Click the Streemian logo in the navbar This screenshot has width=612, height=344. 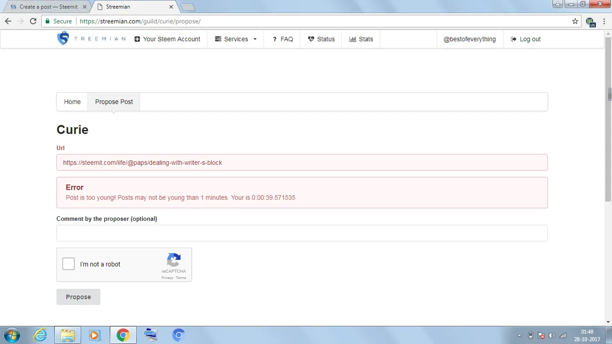pyautogui.click(x=91, y=39)
